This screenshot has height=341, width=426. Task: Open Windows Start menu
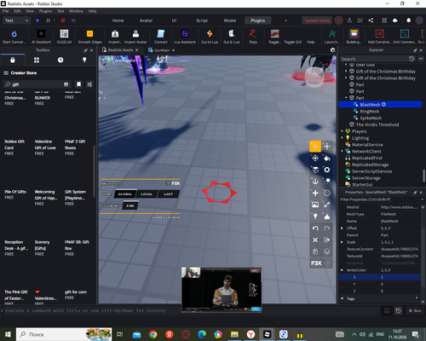click(8, 334)
